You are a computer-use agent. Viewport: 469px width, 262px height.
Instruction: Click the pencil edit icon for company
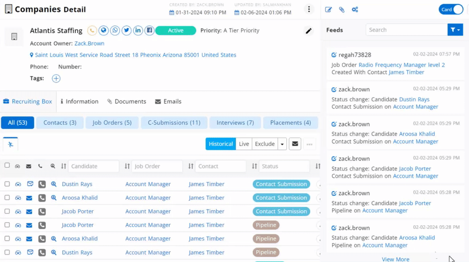(x=309, y=31)
